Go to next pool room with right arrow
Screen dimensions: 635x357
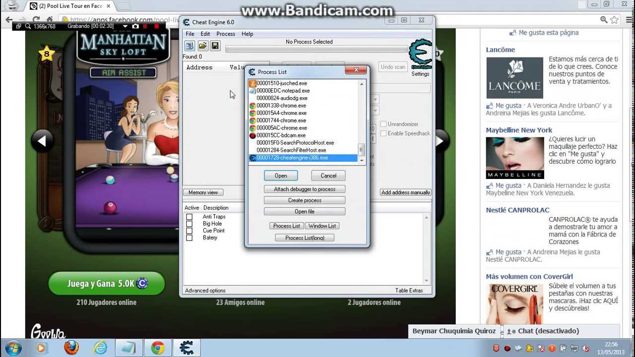[x=440, y=141]
